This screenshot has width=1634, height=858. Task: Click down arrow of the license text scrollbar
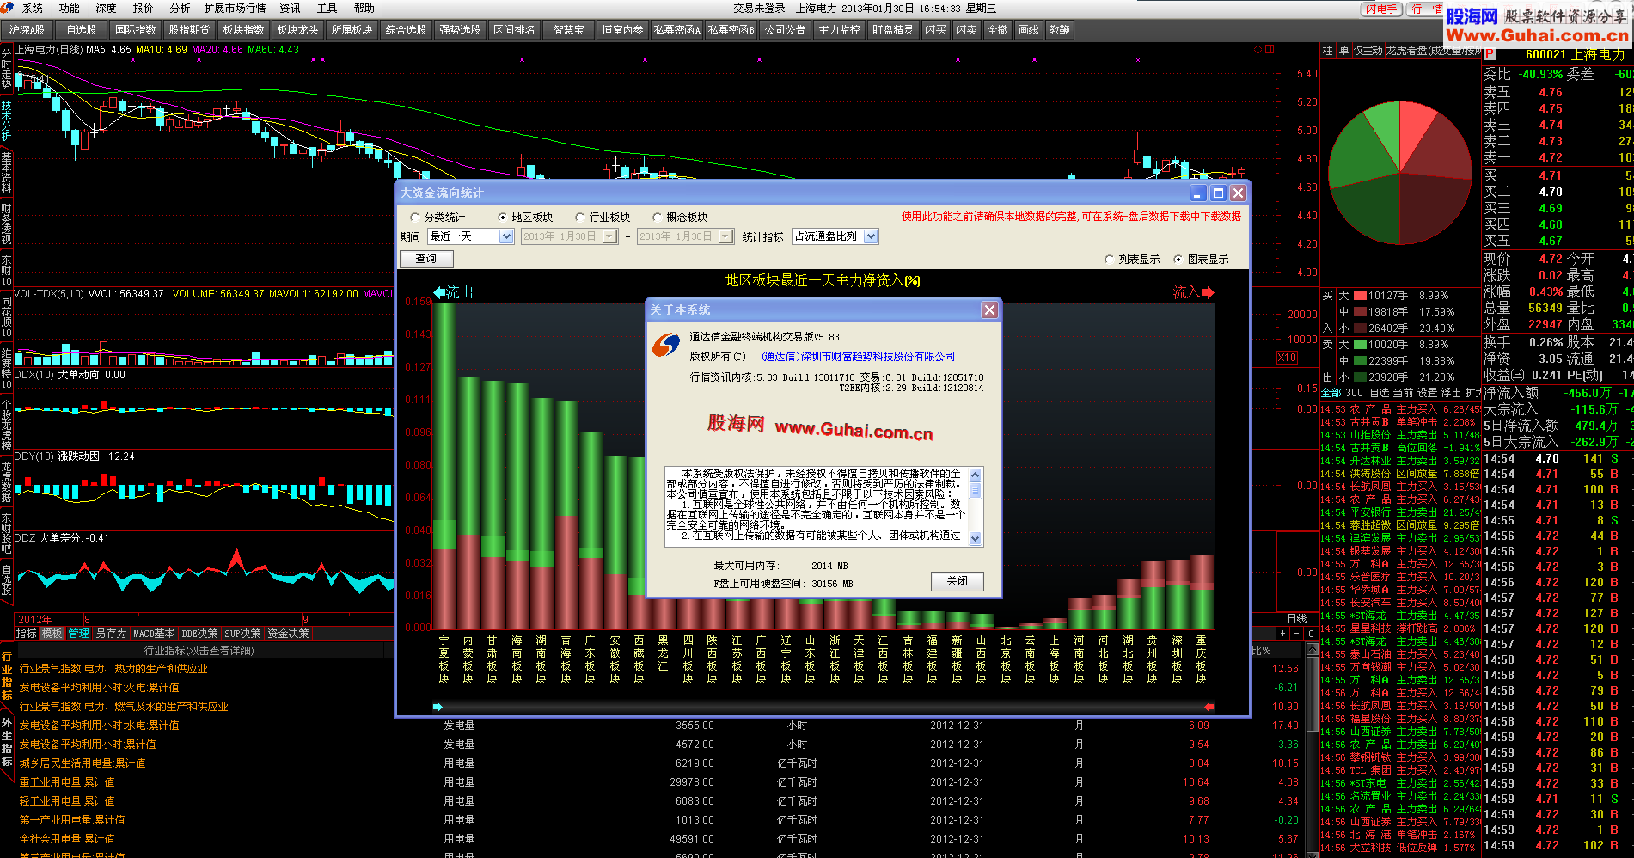tap(975, 539)
